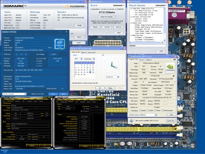The width and height of the screenshot is (205, 154).
Task: Click Submit Your Results in Score window
Action: point(107,17)
